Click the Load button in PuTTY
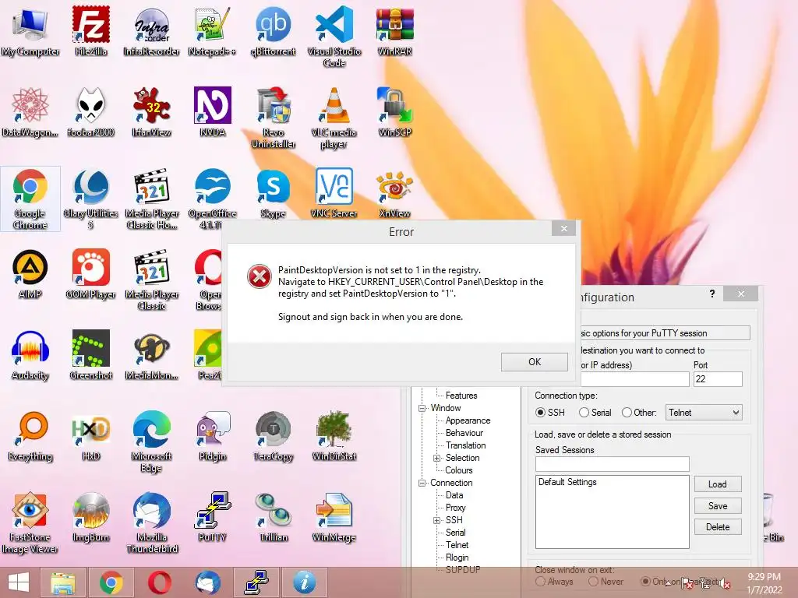Viewport: 798px width, 598px height. click(x=718, y=484)
